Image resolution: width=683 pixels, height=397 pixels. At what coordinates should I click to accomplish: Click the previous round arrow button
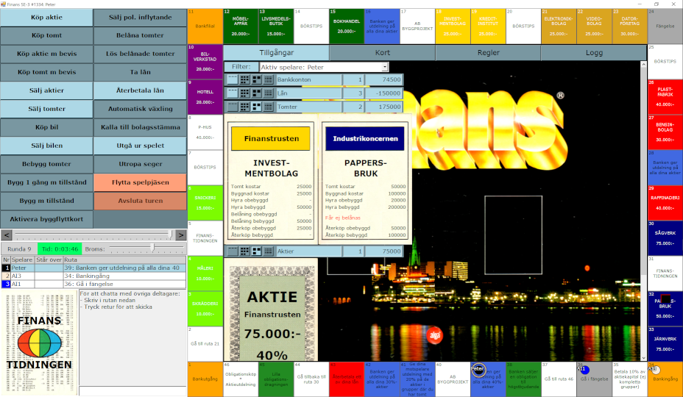point(7,235)
